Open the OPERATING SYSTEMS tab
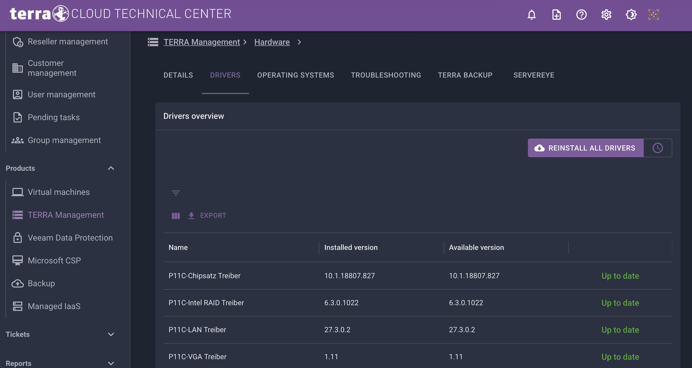692x368 pixels. click(x=296, y=75)
